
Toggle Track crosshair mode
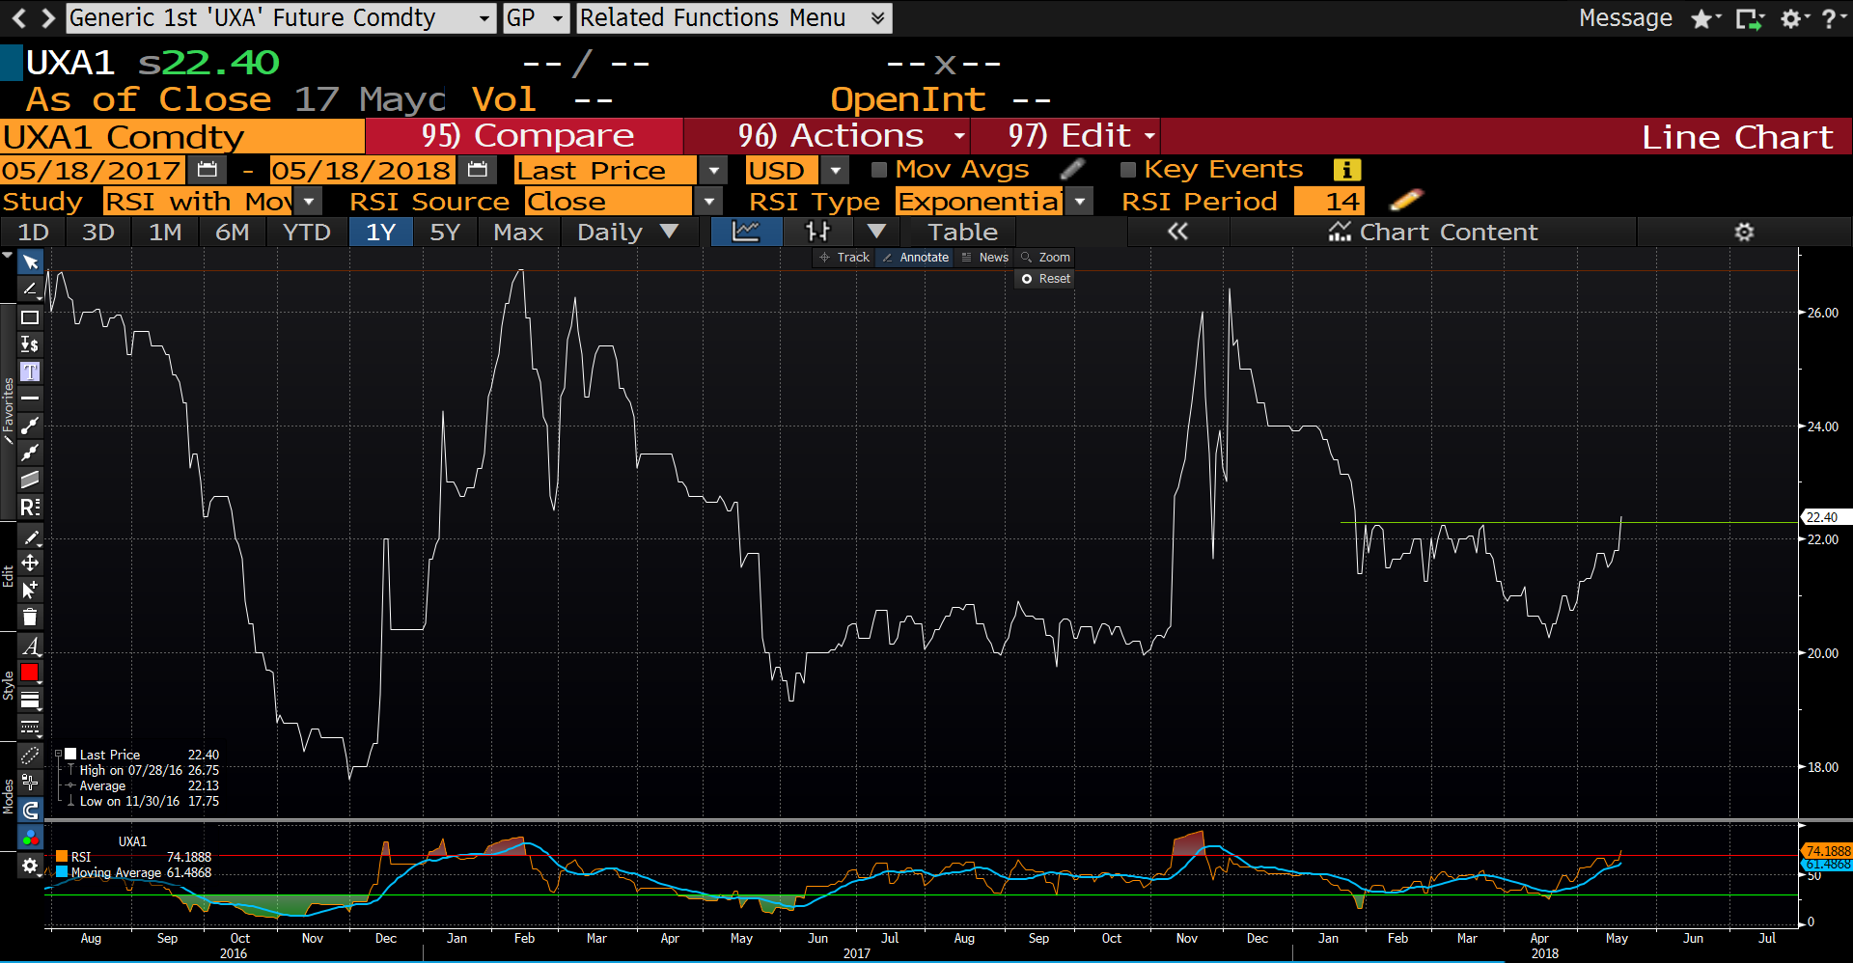[x=844, y=258]
